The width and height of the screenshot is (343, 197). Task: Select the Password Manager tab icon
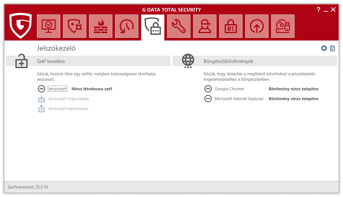click(x=153, y=27)
